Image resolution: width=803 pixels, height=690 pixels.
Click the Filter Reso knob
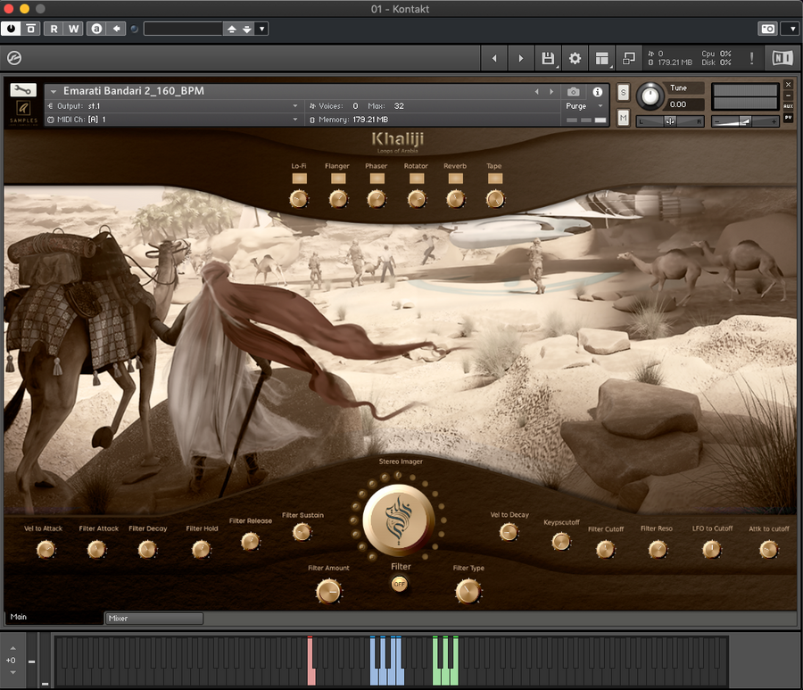657,550
